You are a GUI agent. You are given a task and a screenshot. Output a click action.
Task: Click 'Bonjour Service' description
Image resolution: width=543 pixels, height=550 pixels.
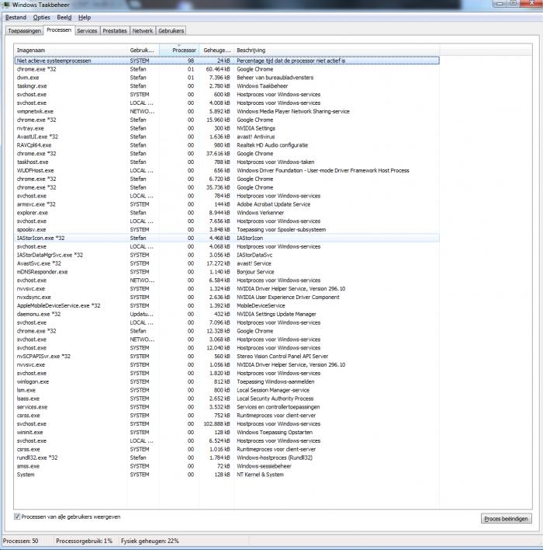click(x=255, y=272)
